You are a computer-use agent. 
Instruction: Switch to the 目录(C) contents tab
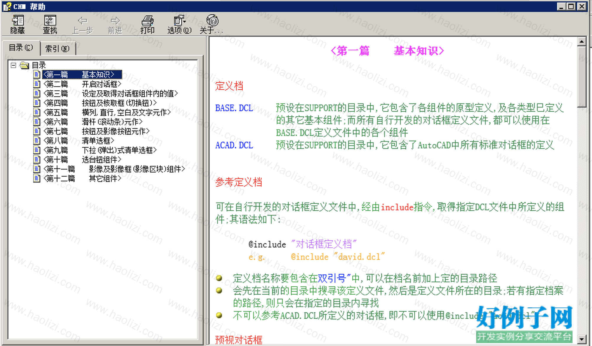tap(21, 48)
